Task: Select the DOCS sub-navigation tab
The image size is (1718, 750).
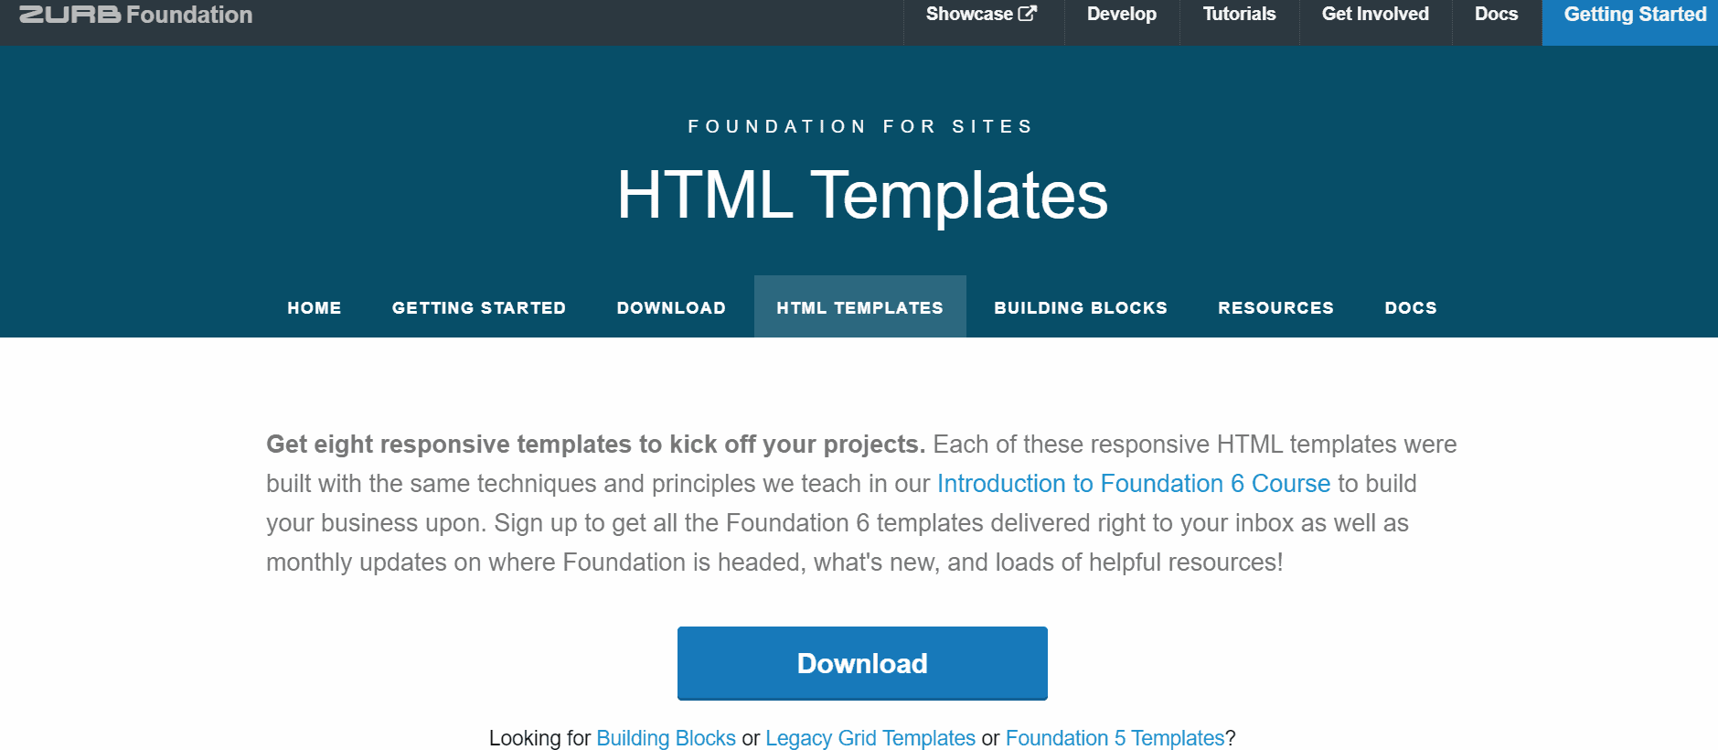Action: coord(1411,307)
